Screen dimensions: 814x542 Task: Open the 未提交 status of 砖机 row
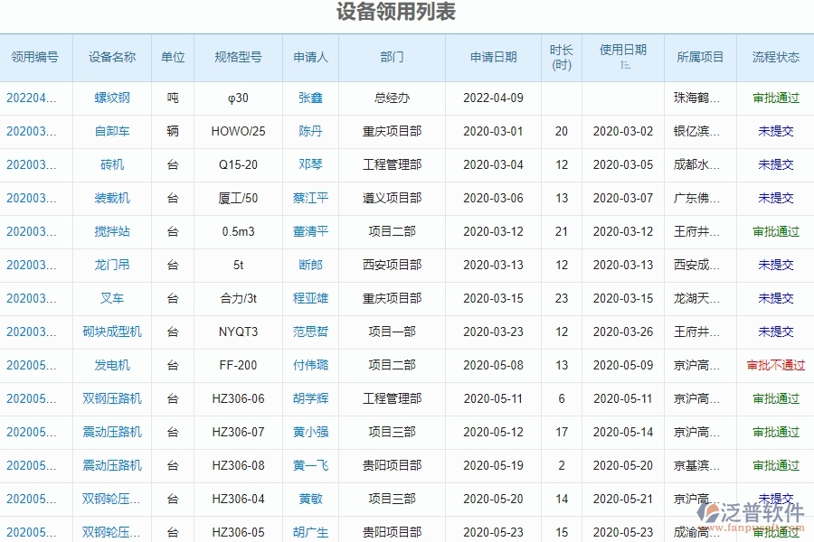775,164
